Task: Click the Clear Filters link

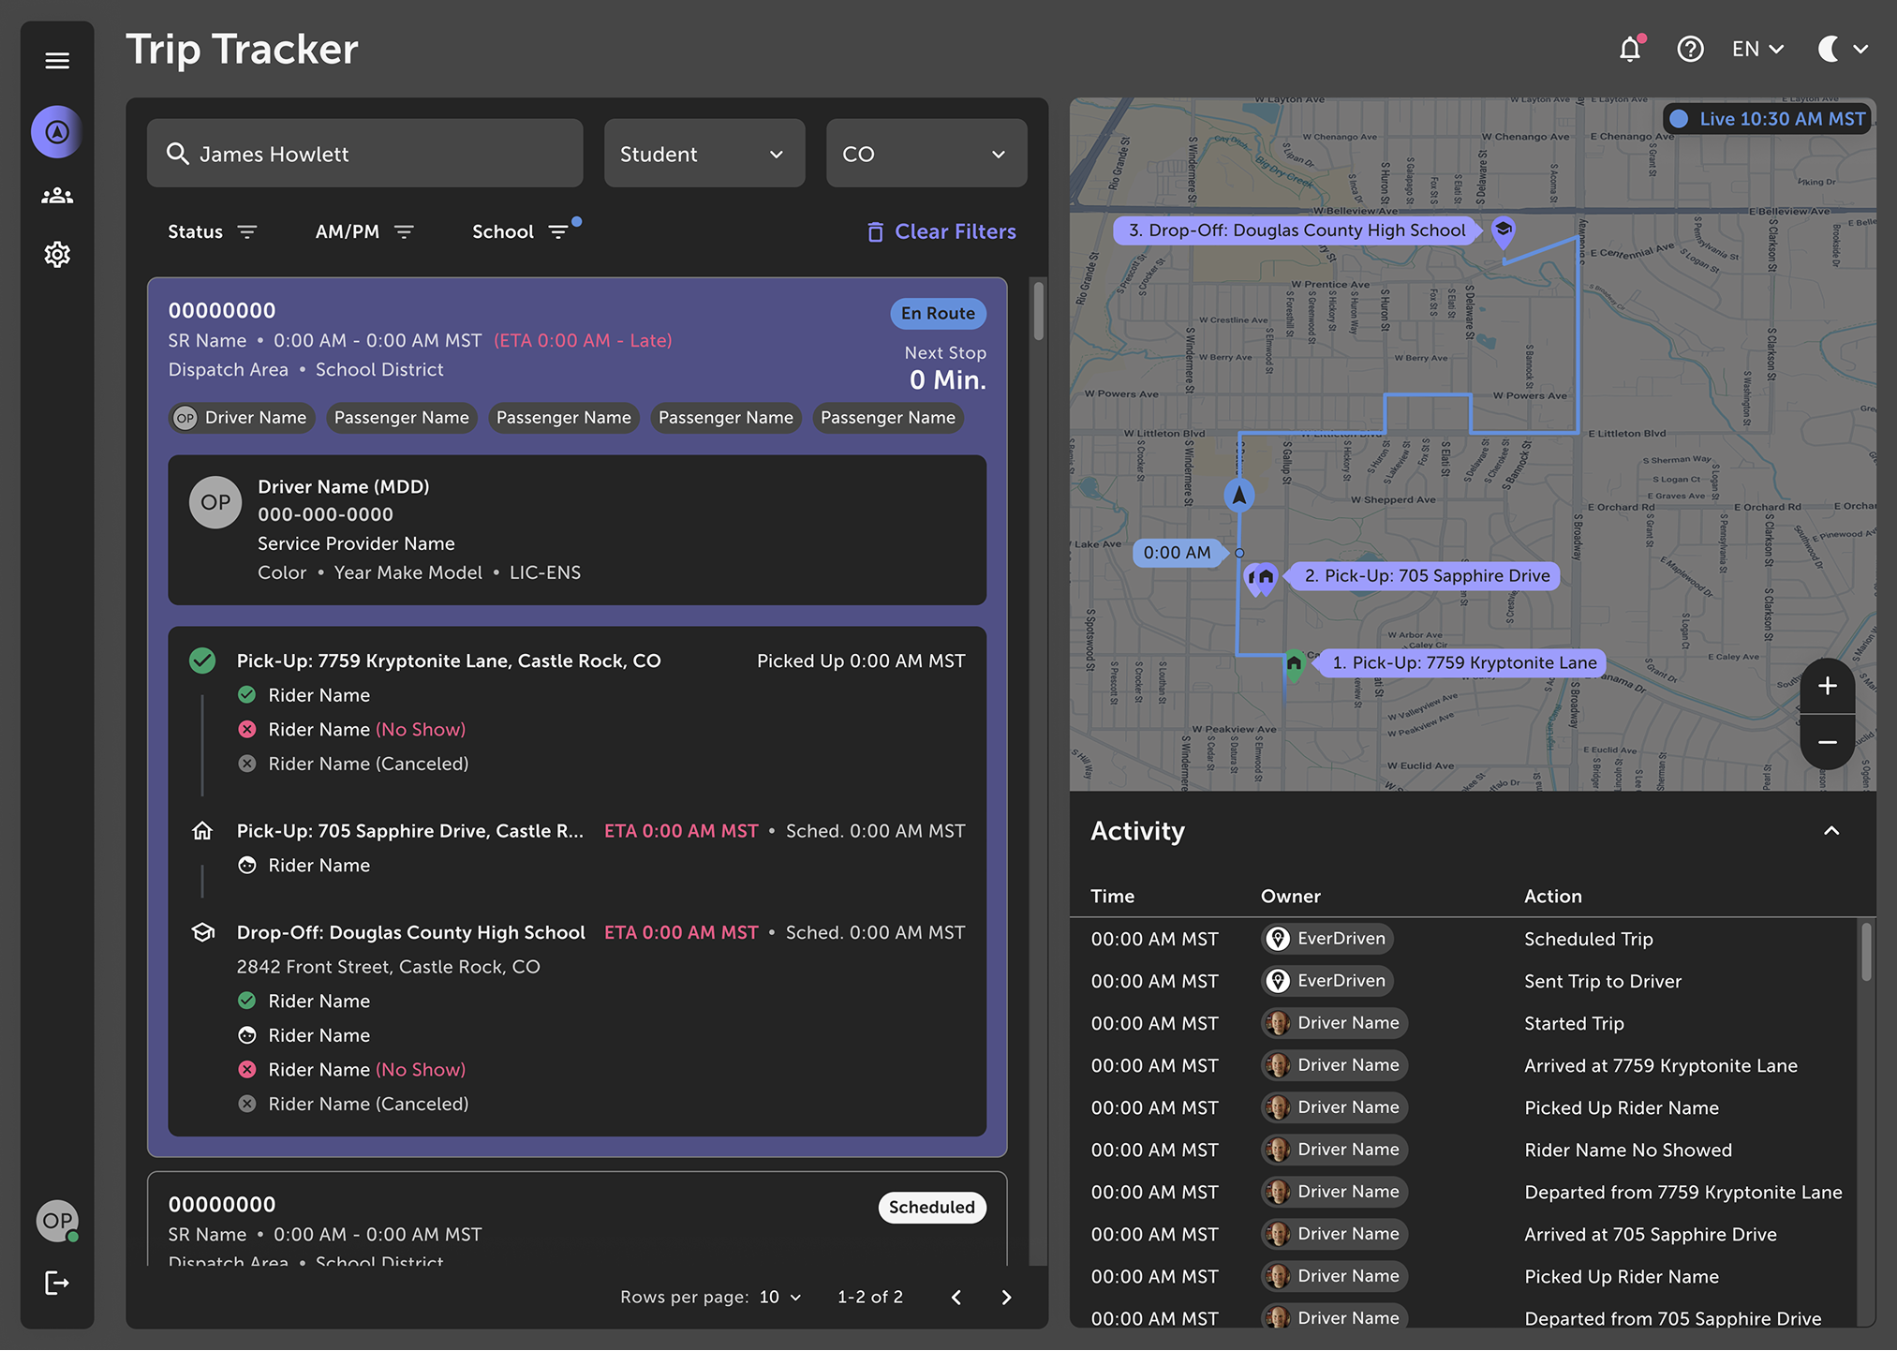Action: click(x=955, y=231)
